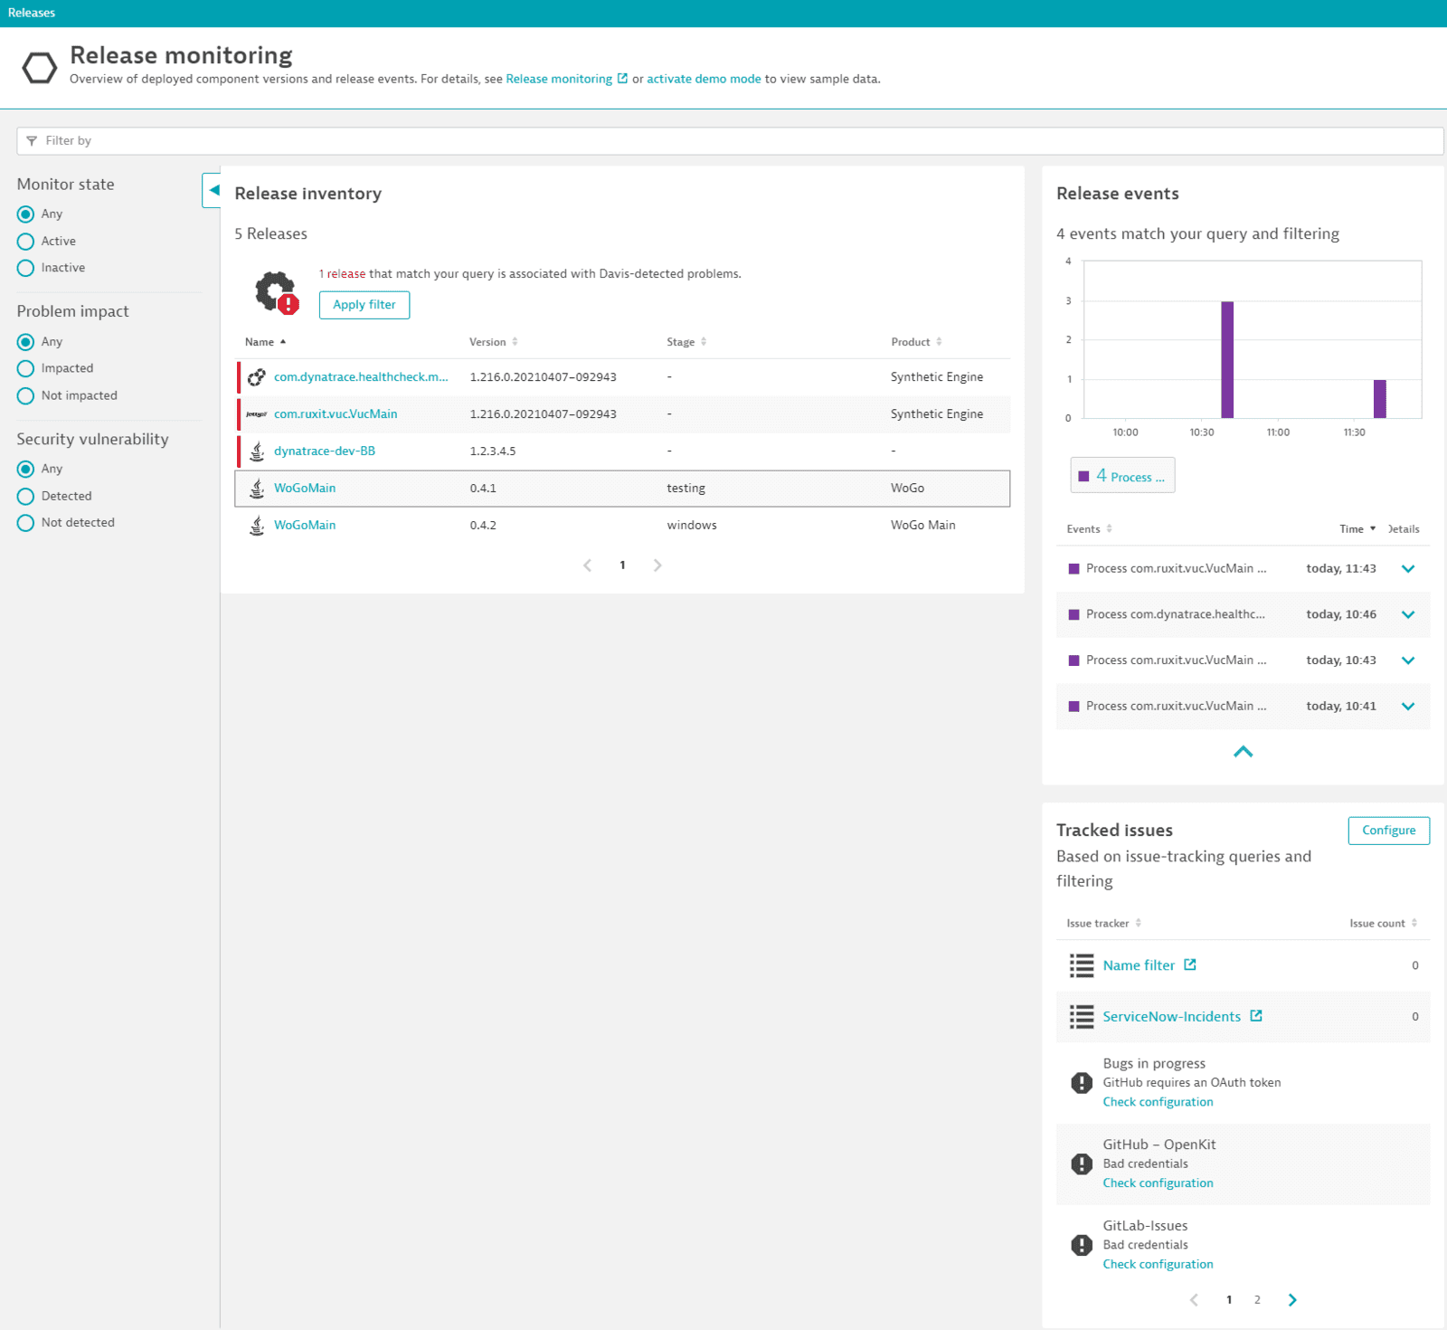
Task: Open the Releases item in the top bar
Action: coord(32,12)
